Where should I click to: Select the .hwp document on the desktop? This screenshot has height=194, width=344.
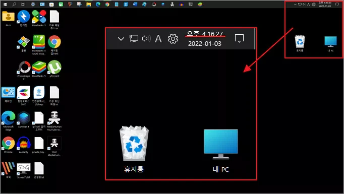39,96
